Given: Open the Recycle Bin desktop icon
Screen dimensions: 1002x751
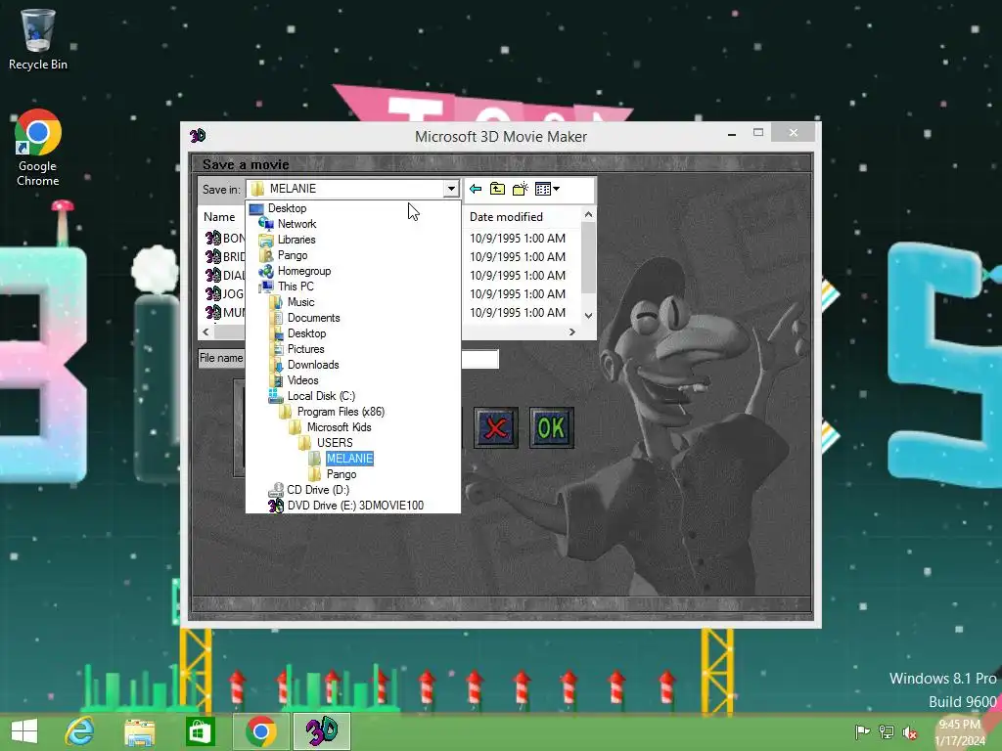Looking at the screenshot, I should (38, 39).
